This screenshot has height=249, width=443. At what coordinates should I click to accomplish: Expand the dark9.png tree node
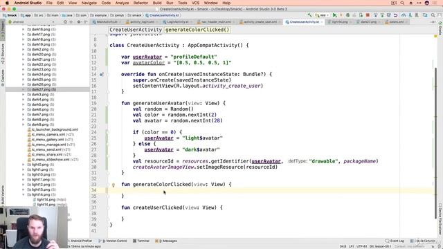24,124
